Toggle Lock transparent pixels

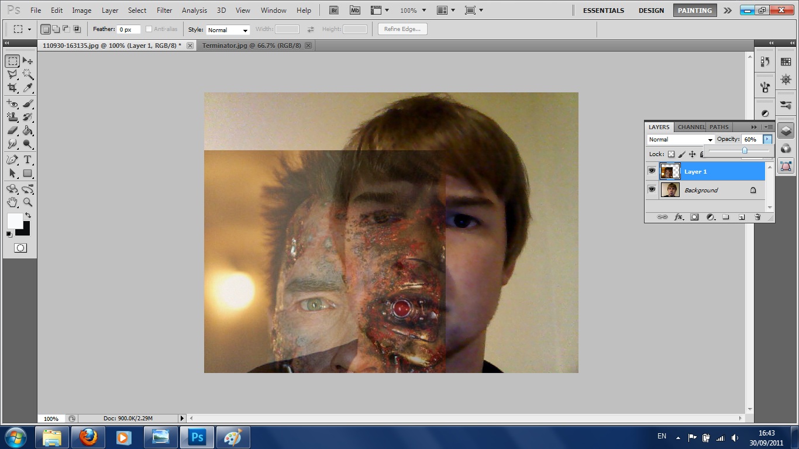click(671, 154)
